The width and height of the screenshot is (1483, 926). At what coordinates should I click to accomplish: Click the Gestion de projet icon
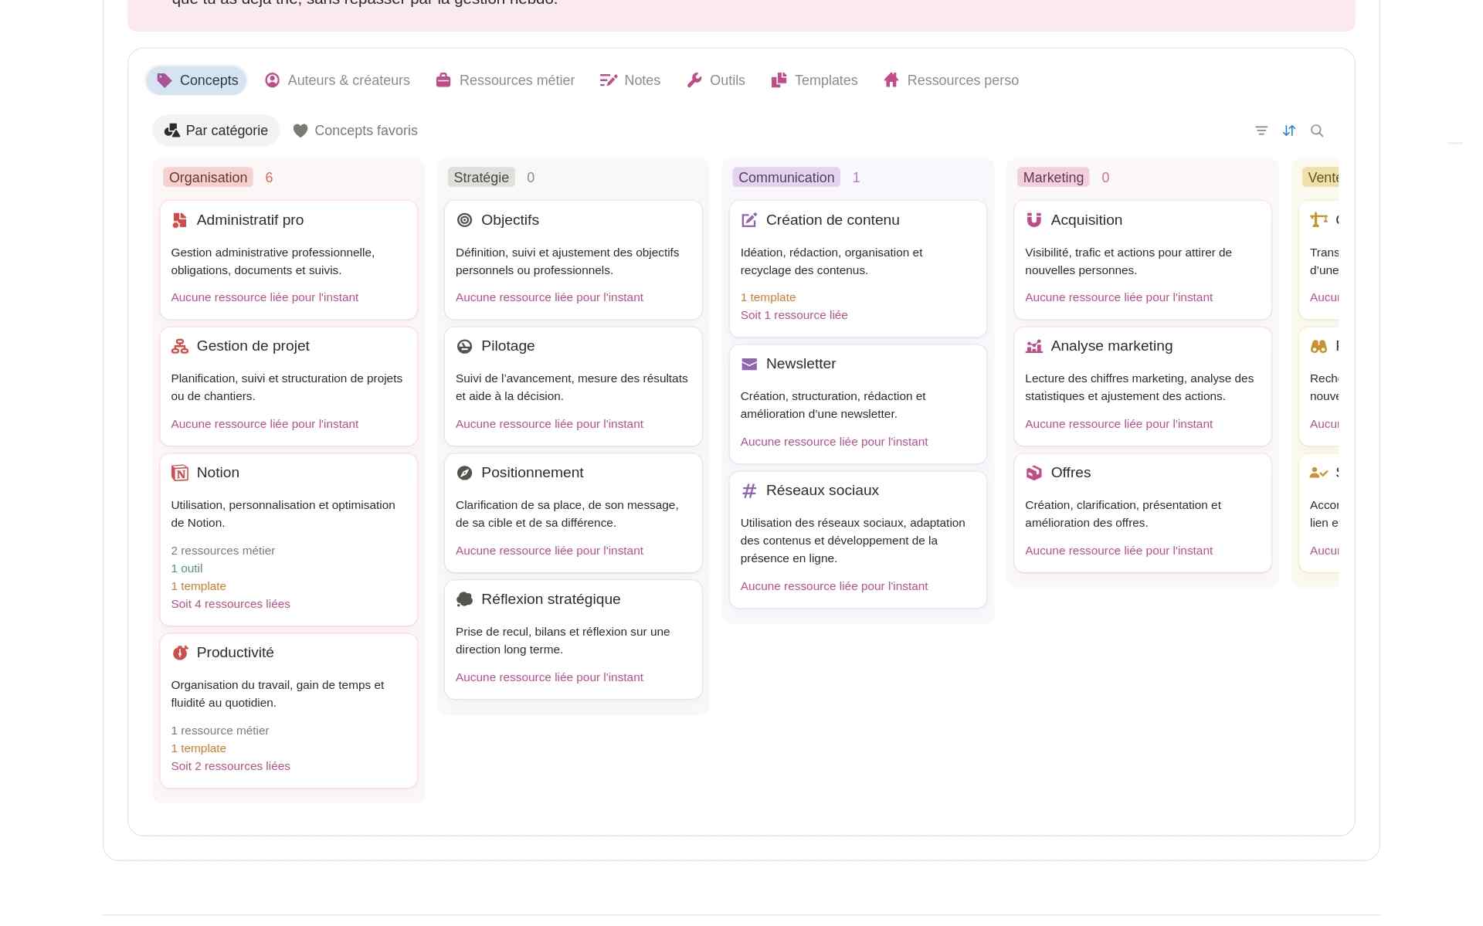point(180,346)
